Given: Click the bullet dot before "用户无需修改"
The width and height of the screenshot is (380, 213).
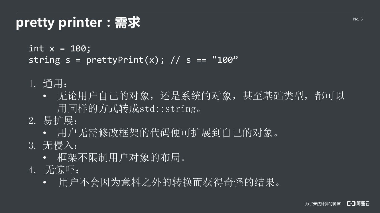Looking at the screenshot, I should 44,133.
